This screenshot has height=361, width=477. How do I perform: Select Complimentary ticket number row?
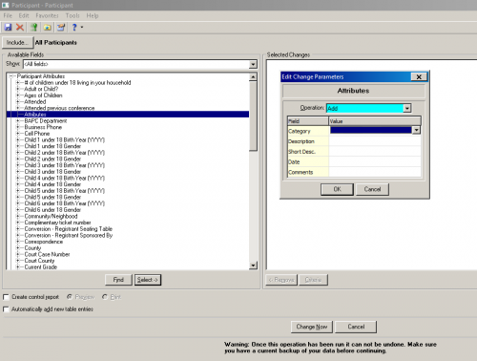(57, 223)
